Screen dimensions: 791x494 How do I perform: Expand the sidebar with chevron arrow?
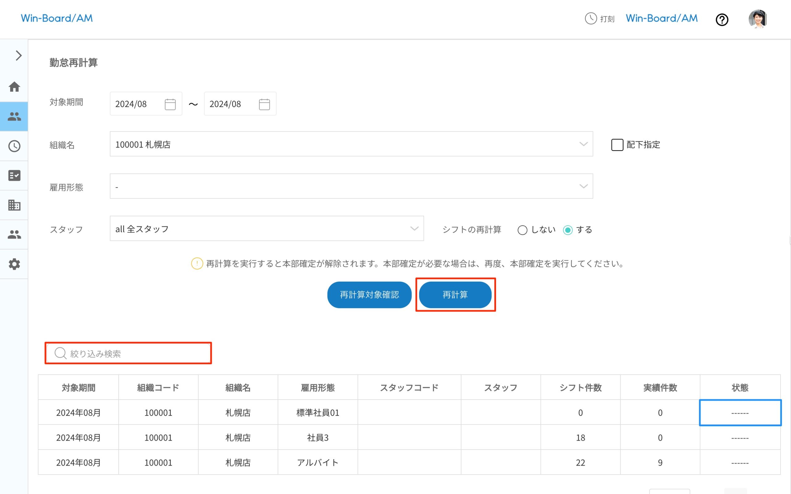pos(19,56)
